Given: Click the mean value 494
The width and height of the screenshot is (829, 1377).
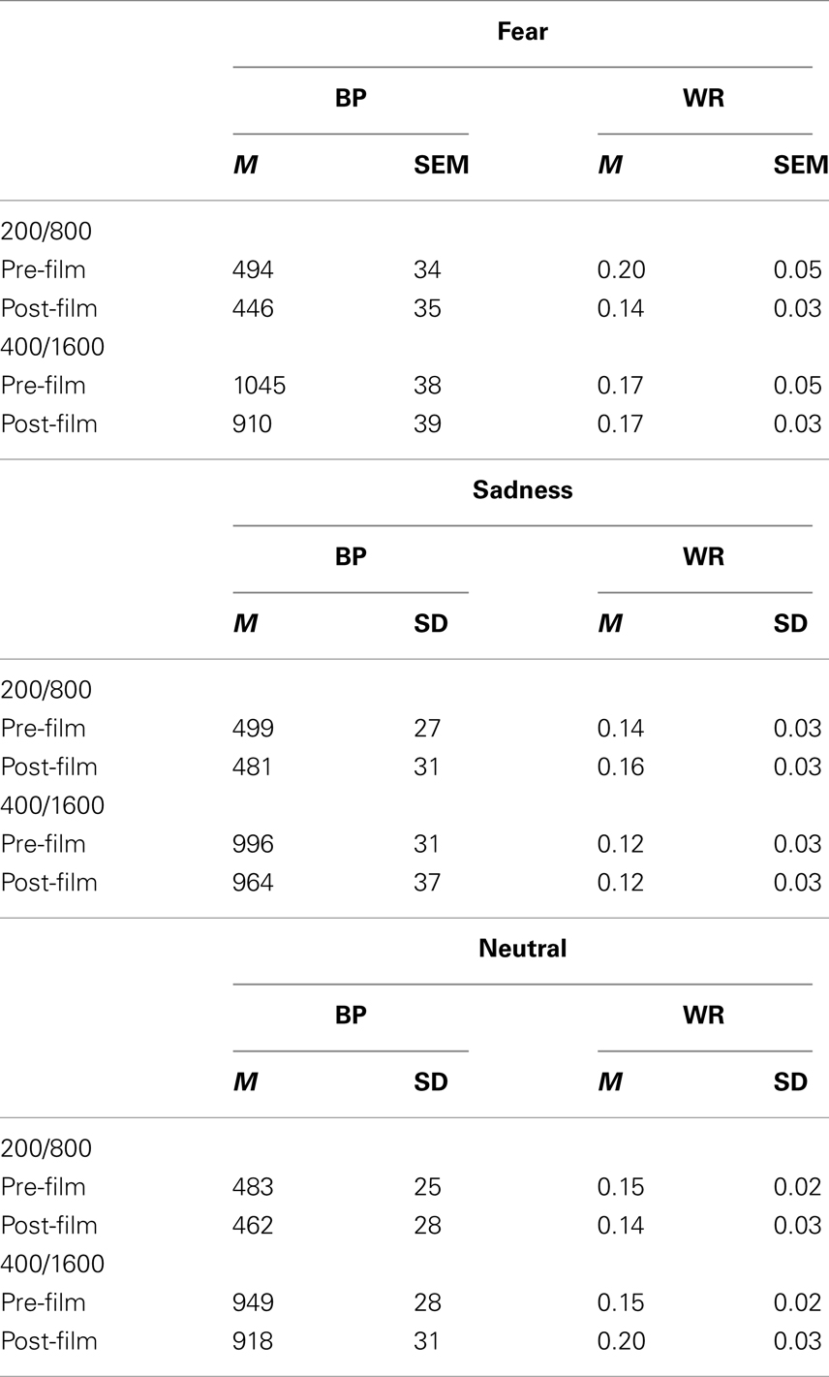Looking at the screenshot, I should coord(253,270).
